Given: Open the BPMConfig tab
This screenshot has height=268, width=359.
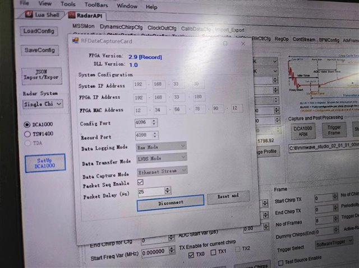Looking at the screenshot, I should 329,40.
